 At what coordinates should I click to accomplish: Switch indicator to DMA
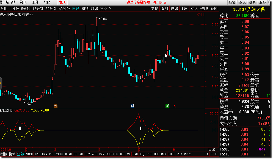pos(44,154)
